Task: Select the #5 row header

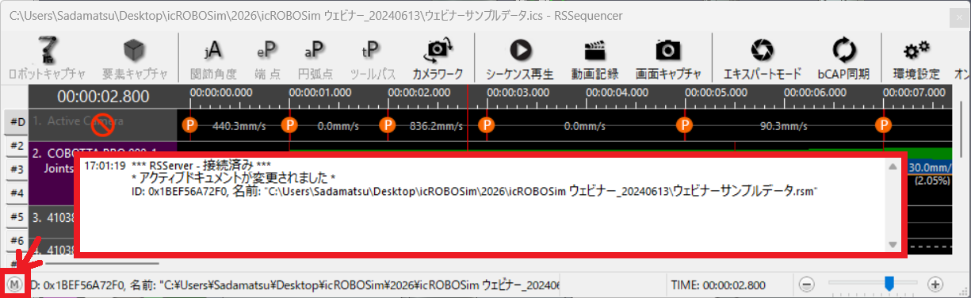Action: pos(17,216)
